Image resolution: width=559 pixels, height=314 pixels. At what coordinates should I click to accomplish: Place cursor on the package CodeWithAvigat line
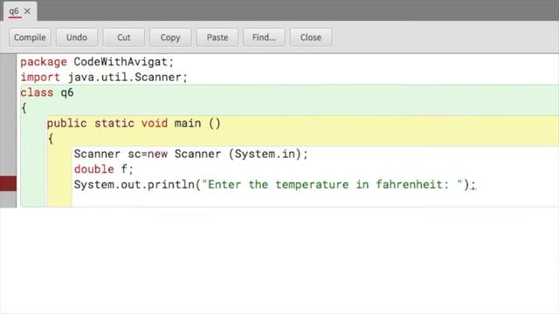[97, 62]
